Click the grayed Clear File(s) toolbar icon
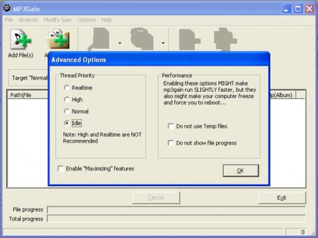The image size is (318, 238). (190, 39)
